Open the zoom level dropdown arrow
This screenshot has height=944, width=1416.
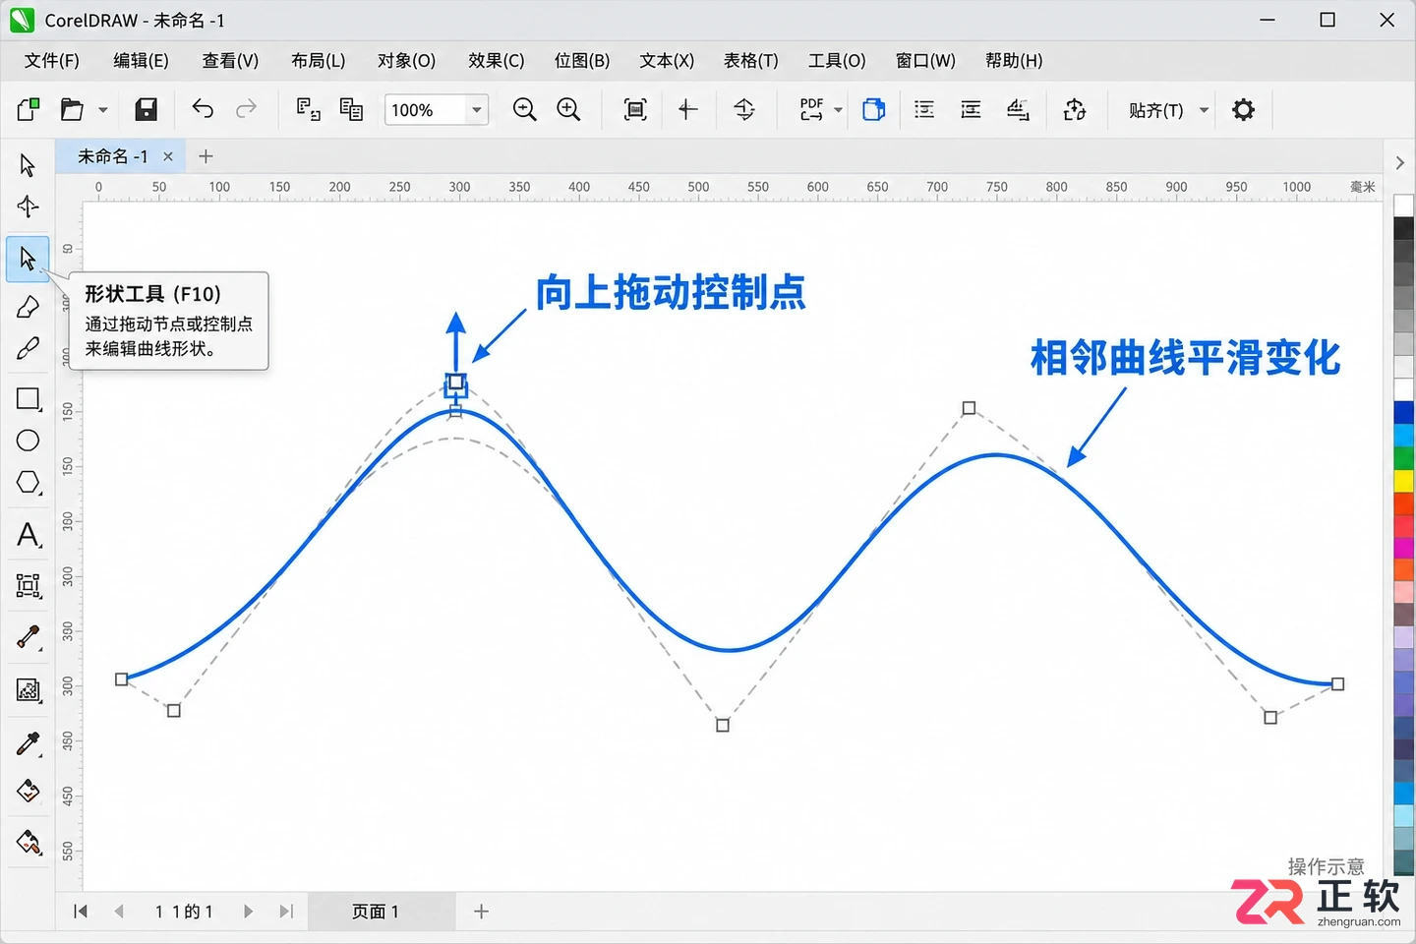pyautogui.click(x=477, y=109)
